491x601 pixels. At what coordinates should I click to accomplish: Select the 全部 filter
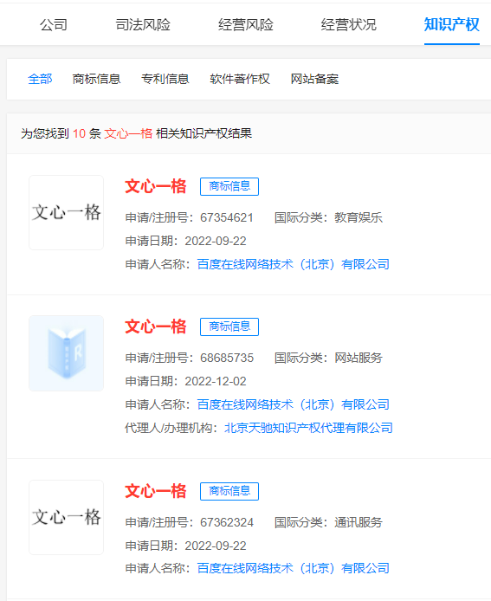coord(40,79)
